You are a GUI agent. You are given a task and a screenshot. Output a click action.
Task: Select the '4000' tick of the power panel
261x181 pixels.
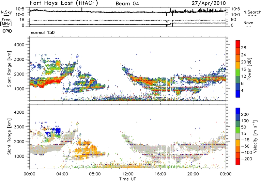[19, 45]
